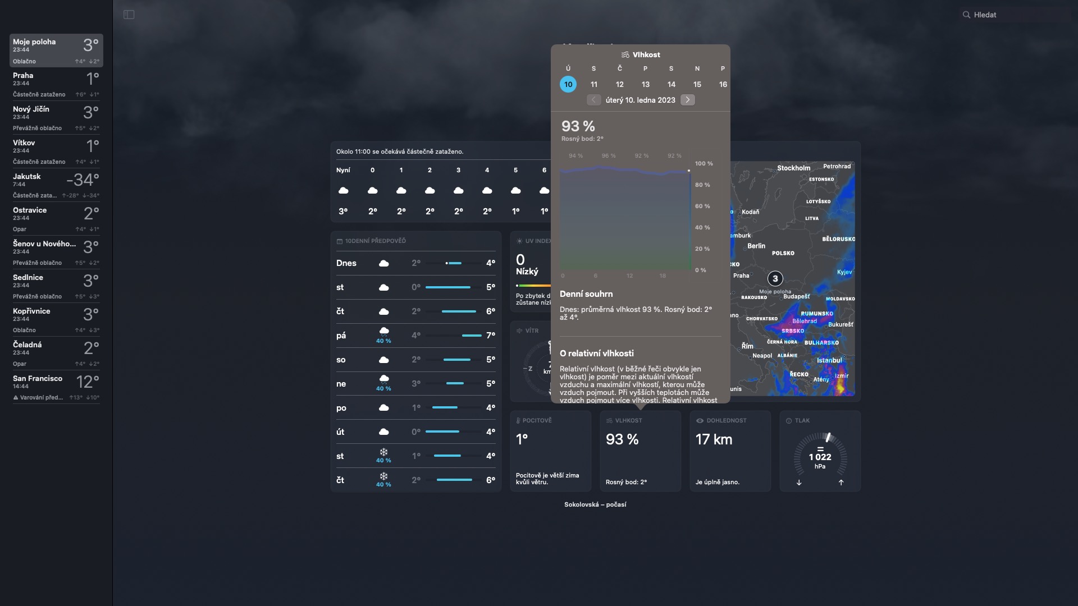Toggle the sidebar visibility icon
This screenshot has height=606, width=1078.
point(129,15)
